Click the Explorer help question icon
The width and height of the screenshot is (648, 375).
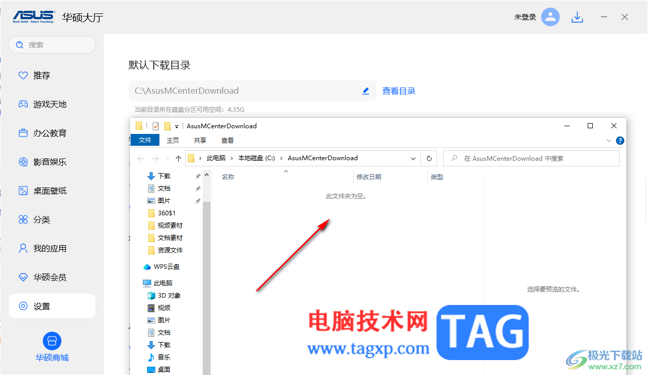(x=620, y=140)
